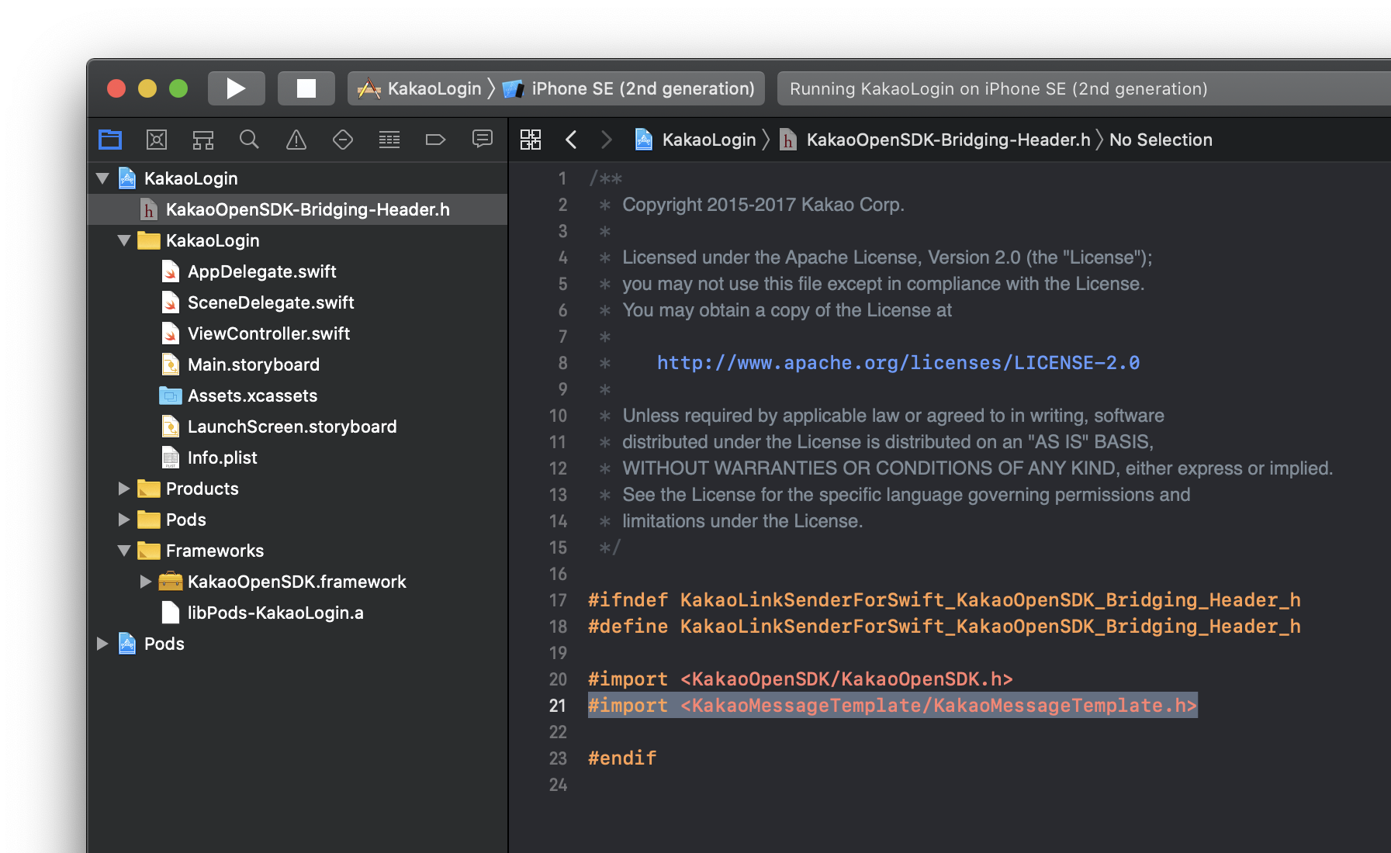This screenshot has height=853, width=1391.
Task: Run the KakaoLogin project with the play button
Action: coord(236,88)
